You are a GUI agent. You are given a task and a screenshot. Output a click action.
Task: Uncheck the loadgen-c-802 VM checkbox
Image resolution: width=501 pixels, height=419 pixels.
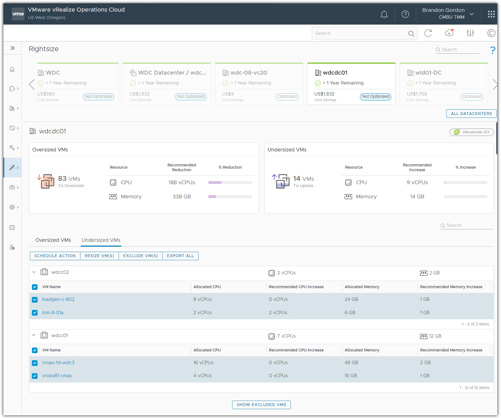tap(35, 299)
